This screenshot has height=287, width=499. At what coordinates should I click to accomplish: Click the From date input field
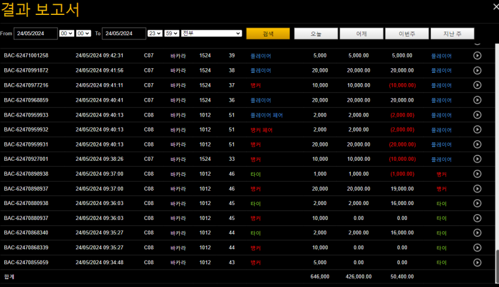tap(36, 33)
